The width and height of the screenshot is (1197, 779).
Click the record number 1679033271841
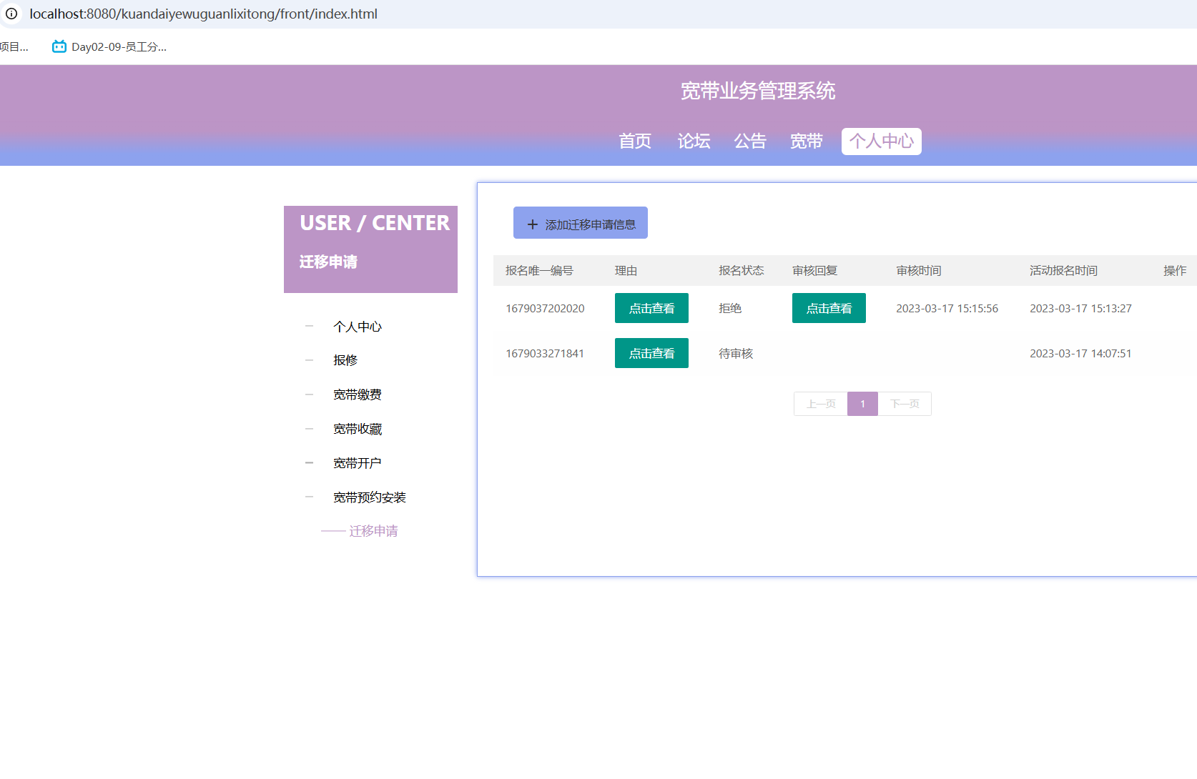[545, 354]
